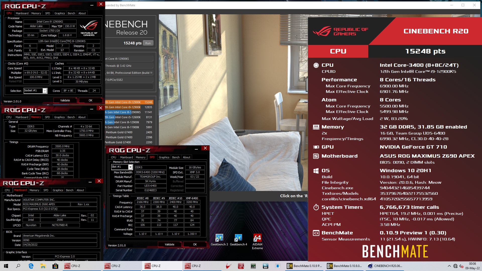Click the processor name field Intel Core i9 12900KS
This screenshot has height=271, width=482.
pos(50,22)
